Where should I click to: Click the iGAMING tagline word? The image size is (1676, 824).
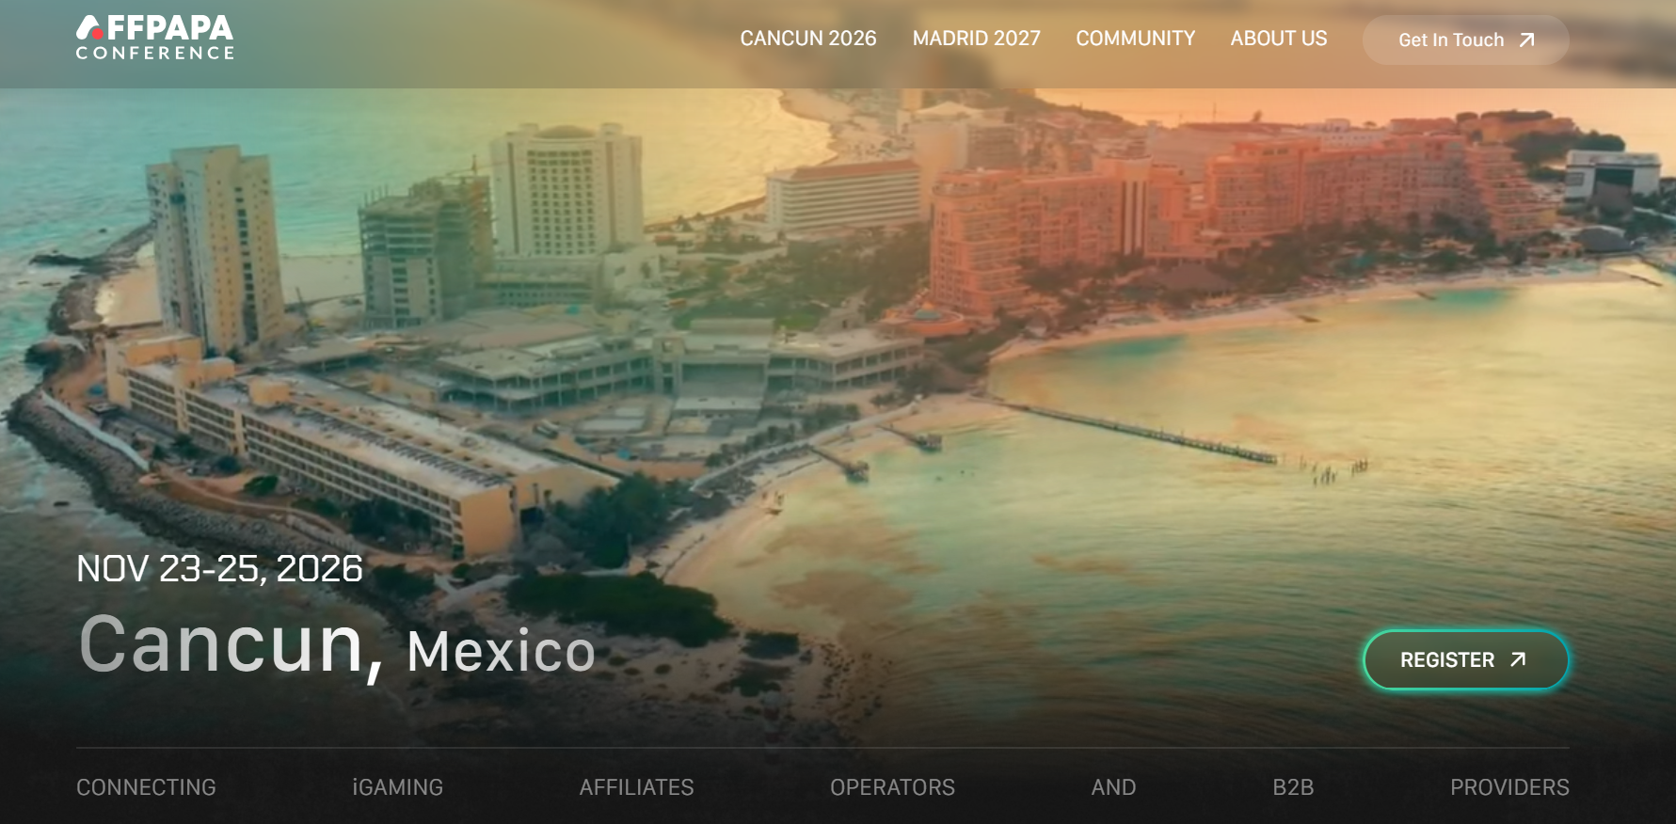[x=397, y=787]
